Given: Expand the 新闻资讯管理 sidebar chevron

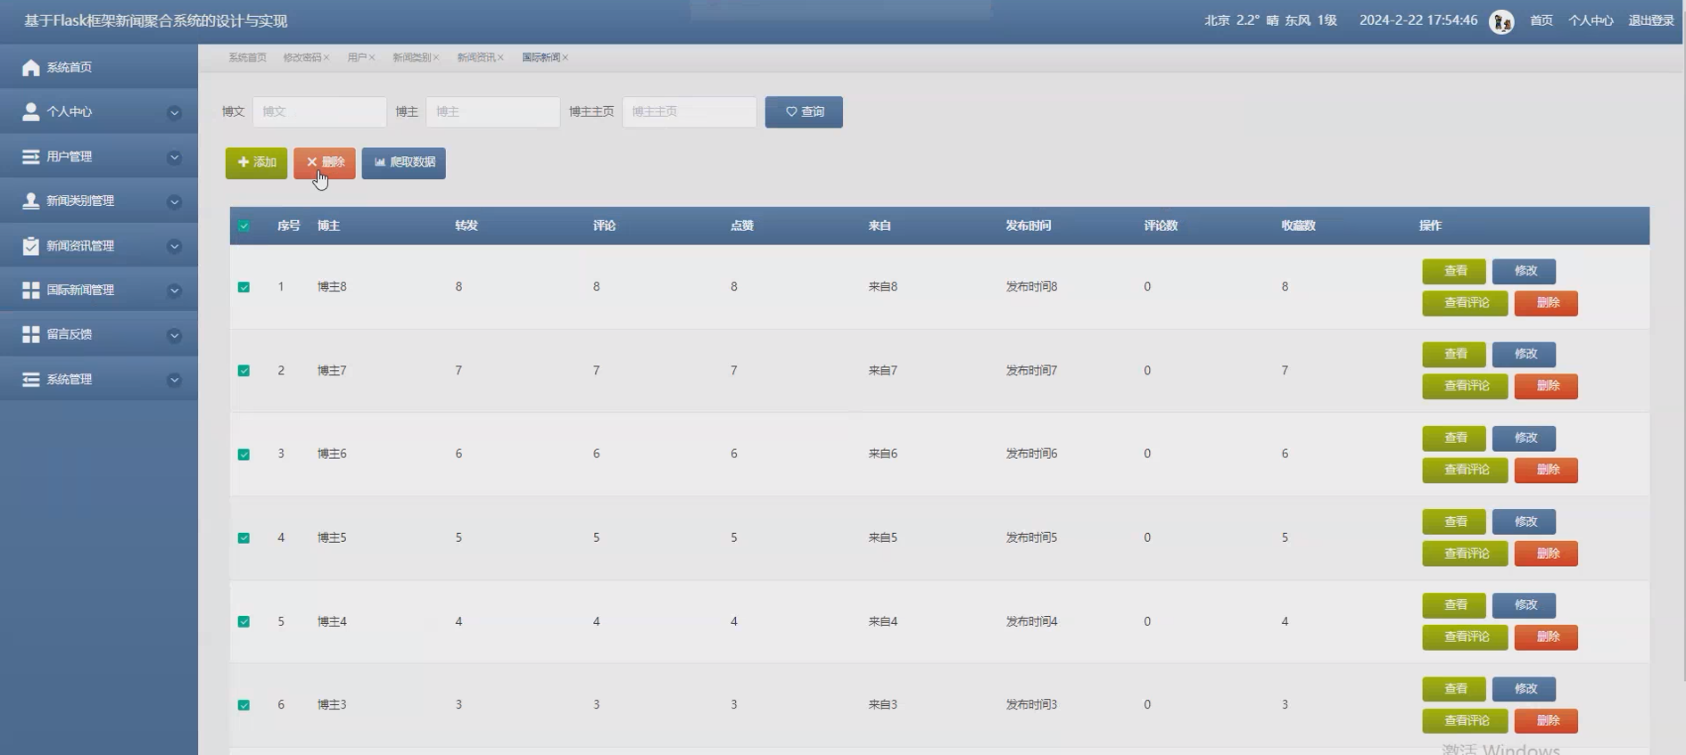Looking at the screenshot, I should (x=175, y=246).
